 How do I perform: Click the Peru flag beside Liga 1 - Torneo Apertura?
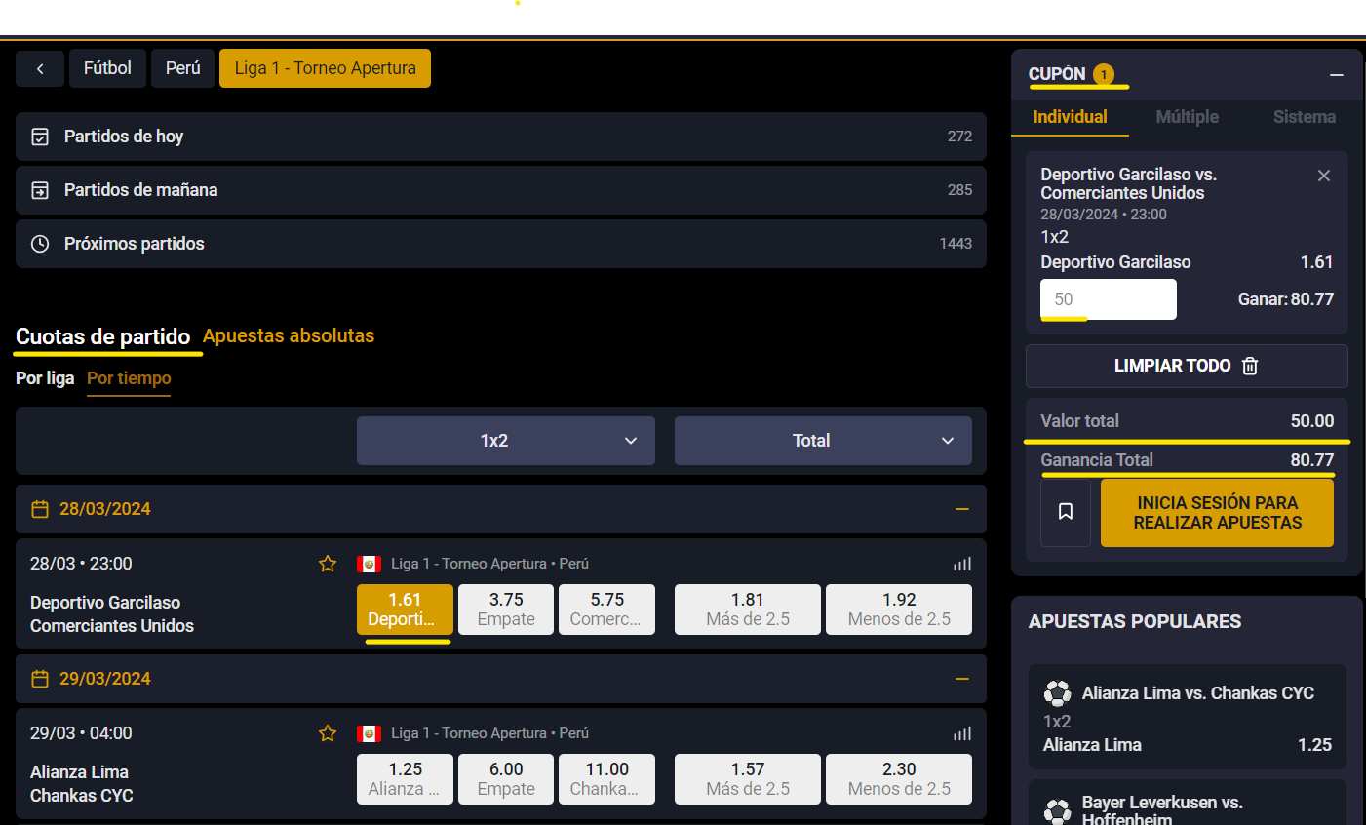369,563
